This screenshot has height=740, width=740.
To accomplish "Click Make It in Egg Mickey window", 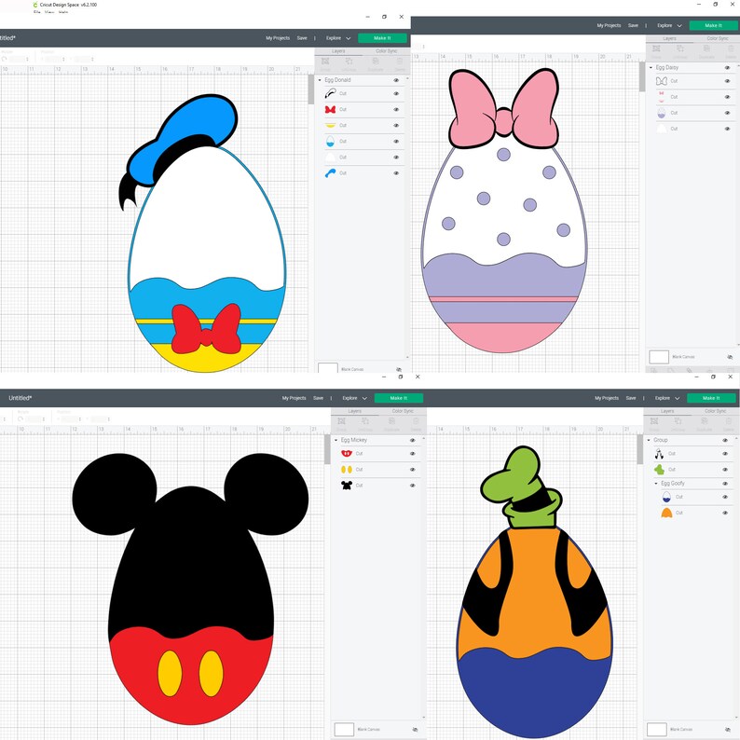I will click(x=399, y=398).
